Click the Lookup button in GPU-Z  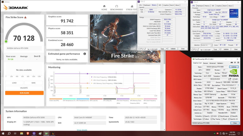234,67
